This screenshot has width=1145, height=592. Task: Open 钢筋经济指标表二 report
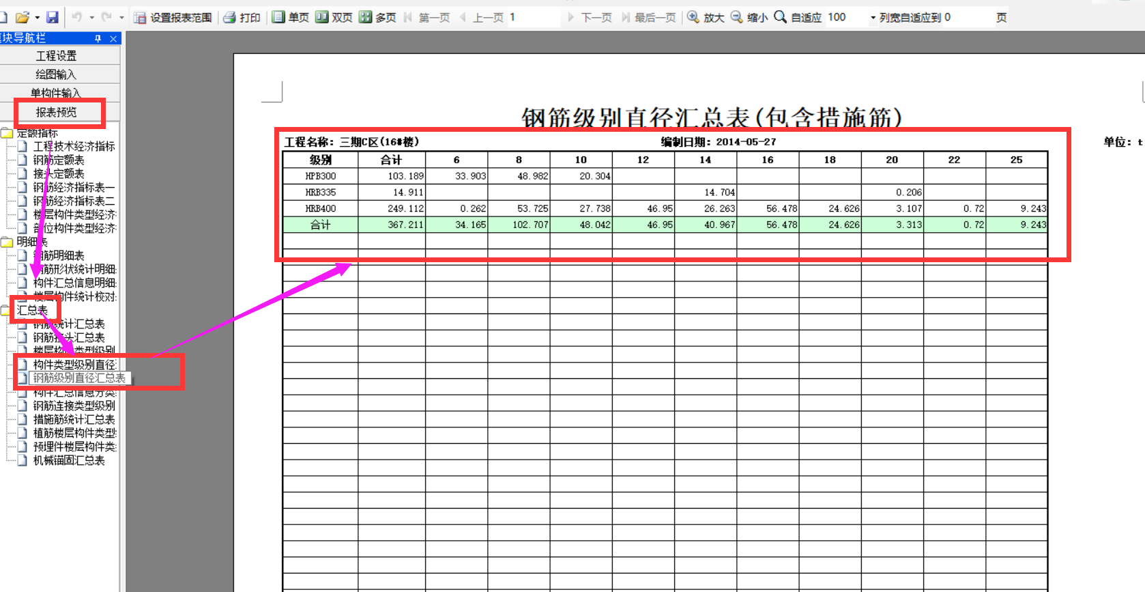coord(74,201)
